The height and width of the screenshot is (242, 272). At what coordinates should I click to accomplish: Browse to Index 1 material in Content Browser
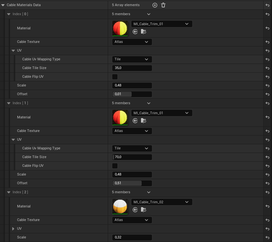tap(144, 121)
